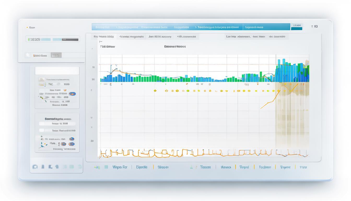The height and width of the screenshot is (201, 351).
Task: Click the Tiooco link in bottom bar
Action: [x=205, y=167]
